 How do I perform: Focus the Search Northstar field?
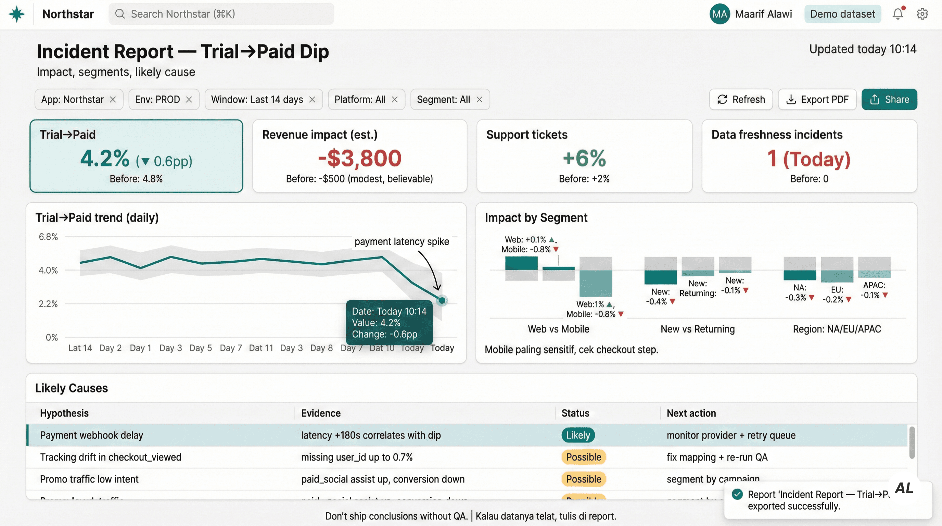(x=227, y=14)
